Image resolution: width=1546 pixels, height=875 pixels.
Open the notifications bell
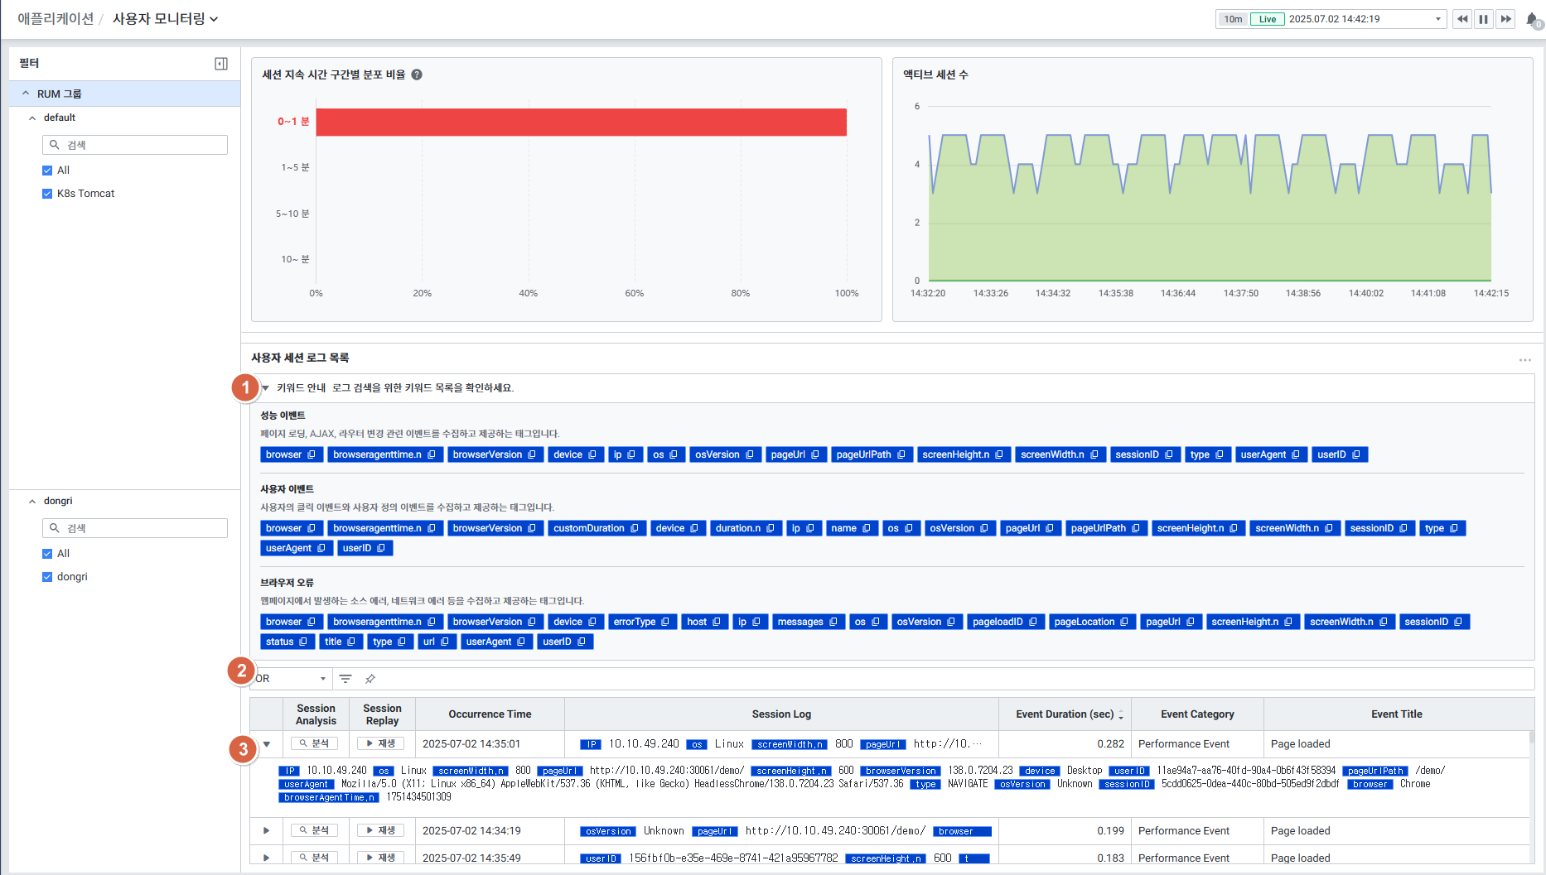click(x=1532, y=19)
